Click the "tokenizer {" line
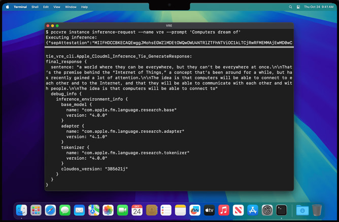Image resolution: width=339 pixels, height=222 pixels. tap(75, 147)
